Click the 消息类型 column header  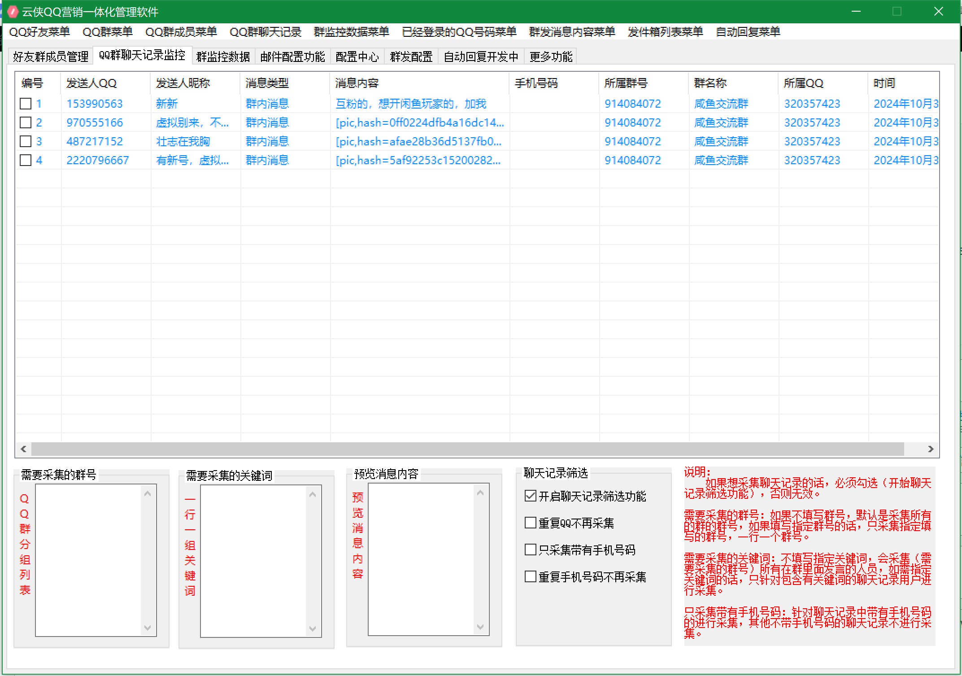point(285,83)
